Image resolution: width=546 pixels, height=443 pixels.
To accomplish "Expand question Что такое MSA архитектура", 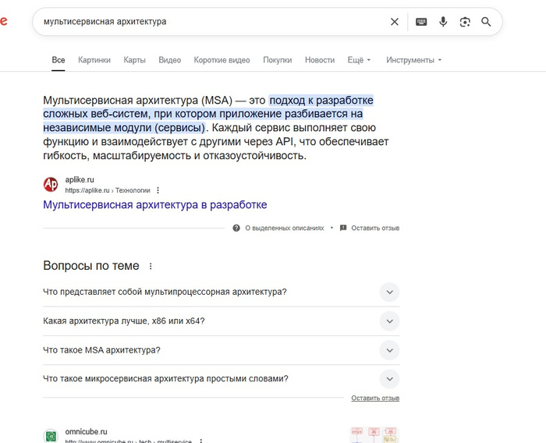I will point(388,350).
